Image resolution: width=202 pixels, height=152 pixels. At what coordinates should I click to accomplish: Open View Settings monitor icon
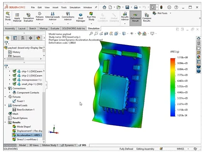coord(152,34)
